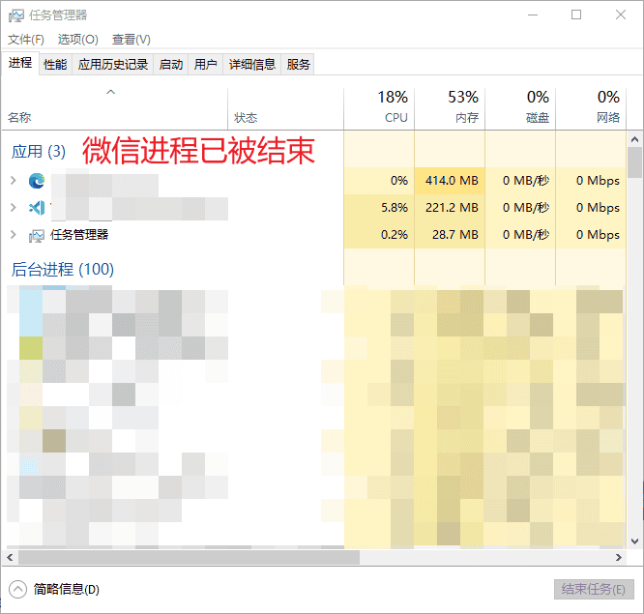Click the horizontal scrollbar thumb
Image resolution: width=644 pixels, height=614 pixels.
point(189,557)
